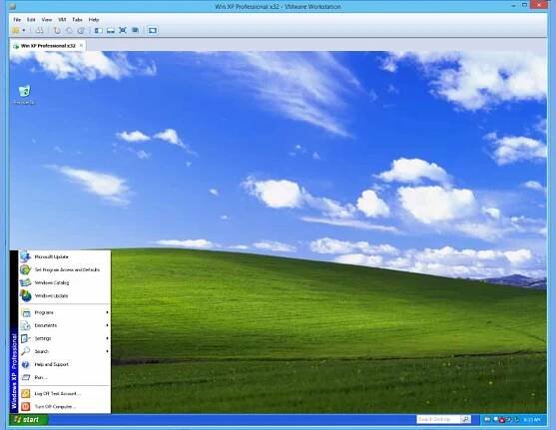The height and width of the screenshot is (430, 556).
Task: Choose Log Off Test Account
Action: point(65,393)
